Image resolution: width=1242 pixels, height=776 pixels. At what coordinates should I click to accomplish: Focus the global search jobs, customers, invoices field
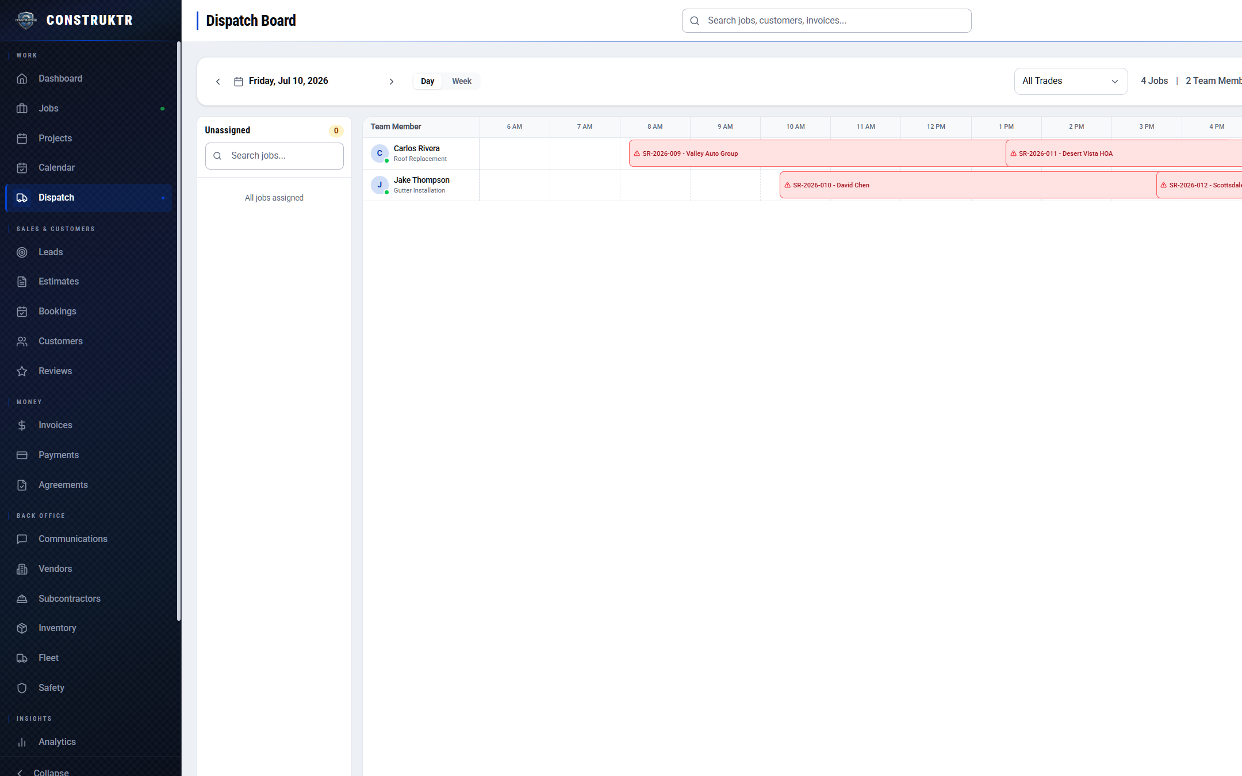pos(826,21)
